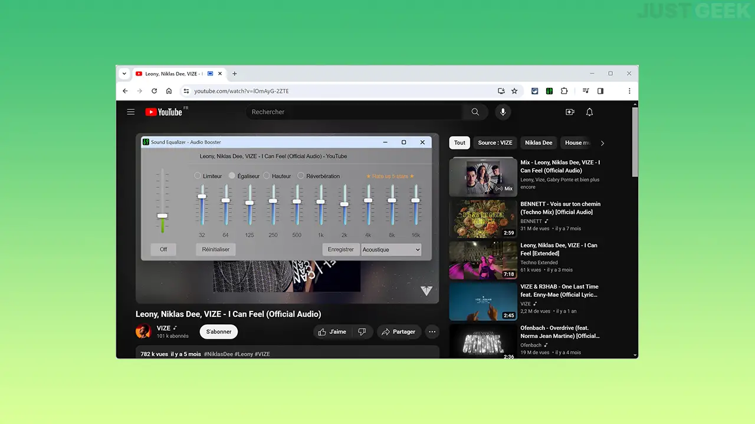Image resolution: width=755 pixels, height=424 pixels.
Task: Open the tab search dropdown arrow
Action: [124, 74]
